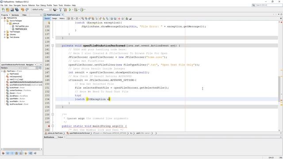283x159 pixels.
Task: Click the try breadcrumb segment
Action: (131, 133)
